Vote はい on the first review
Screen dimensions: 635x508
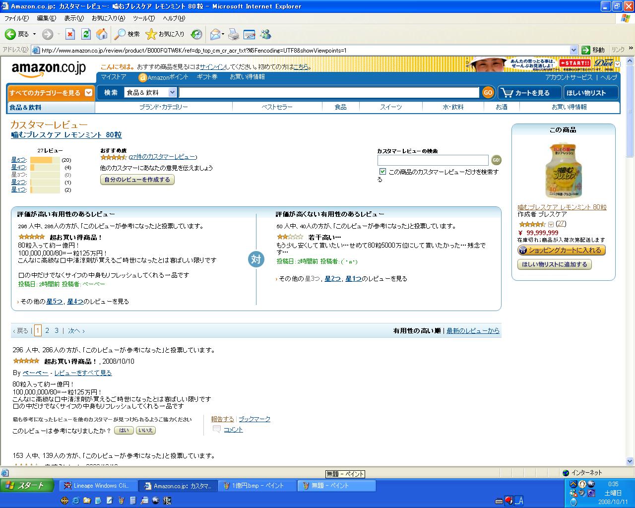tap(124, 431)
